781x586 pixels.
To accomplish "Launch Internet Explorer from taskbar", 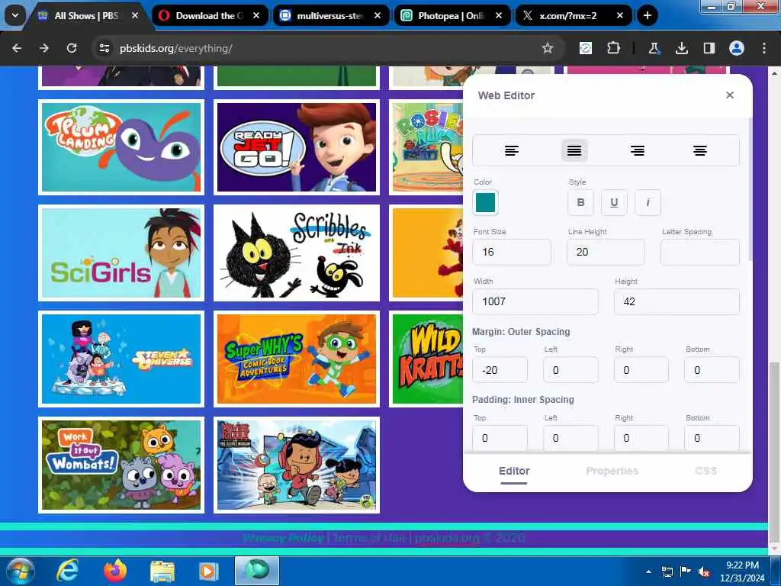I will pos(67,571).
